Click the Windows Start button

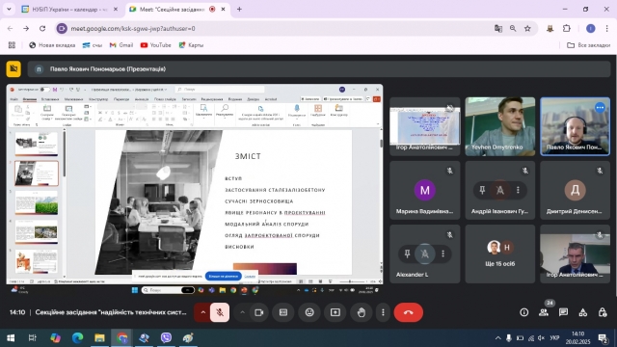11,338
